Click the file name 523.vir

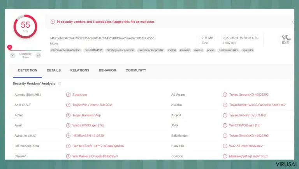(54, 44)
